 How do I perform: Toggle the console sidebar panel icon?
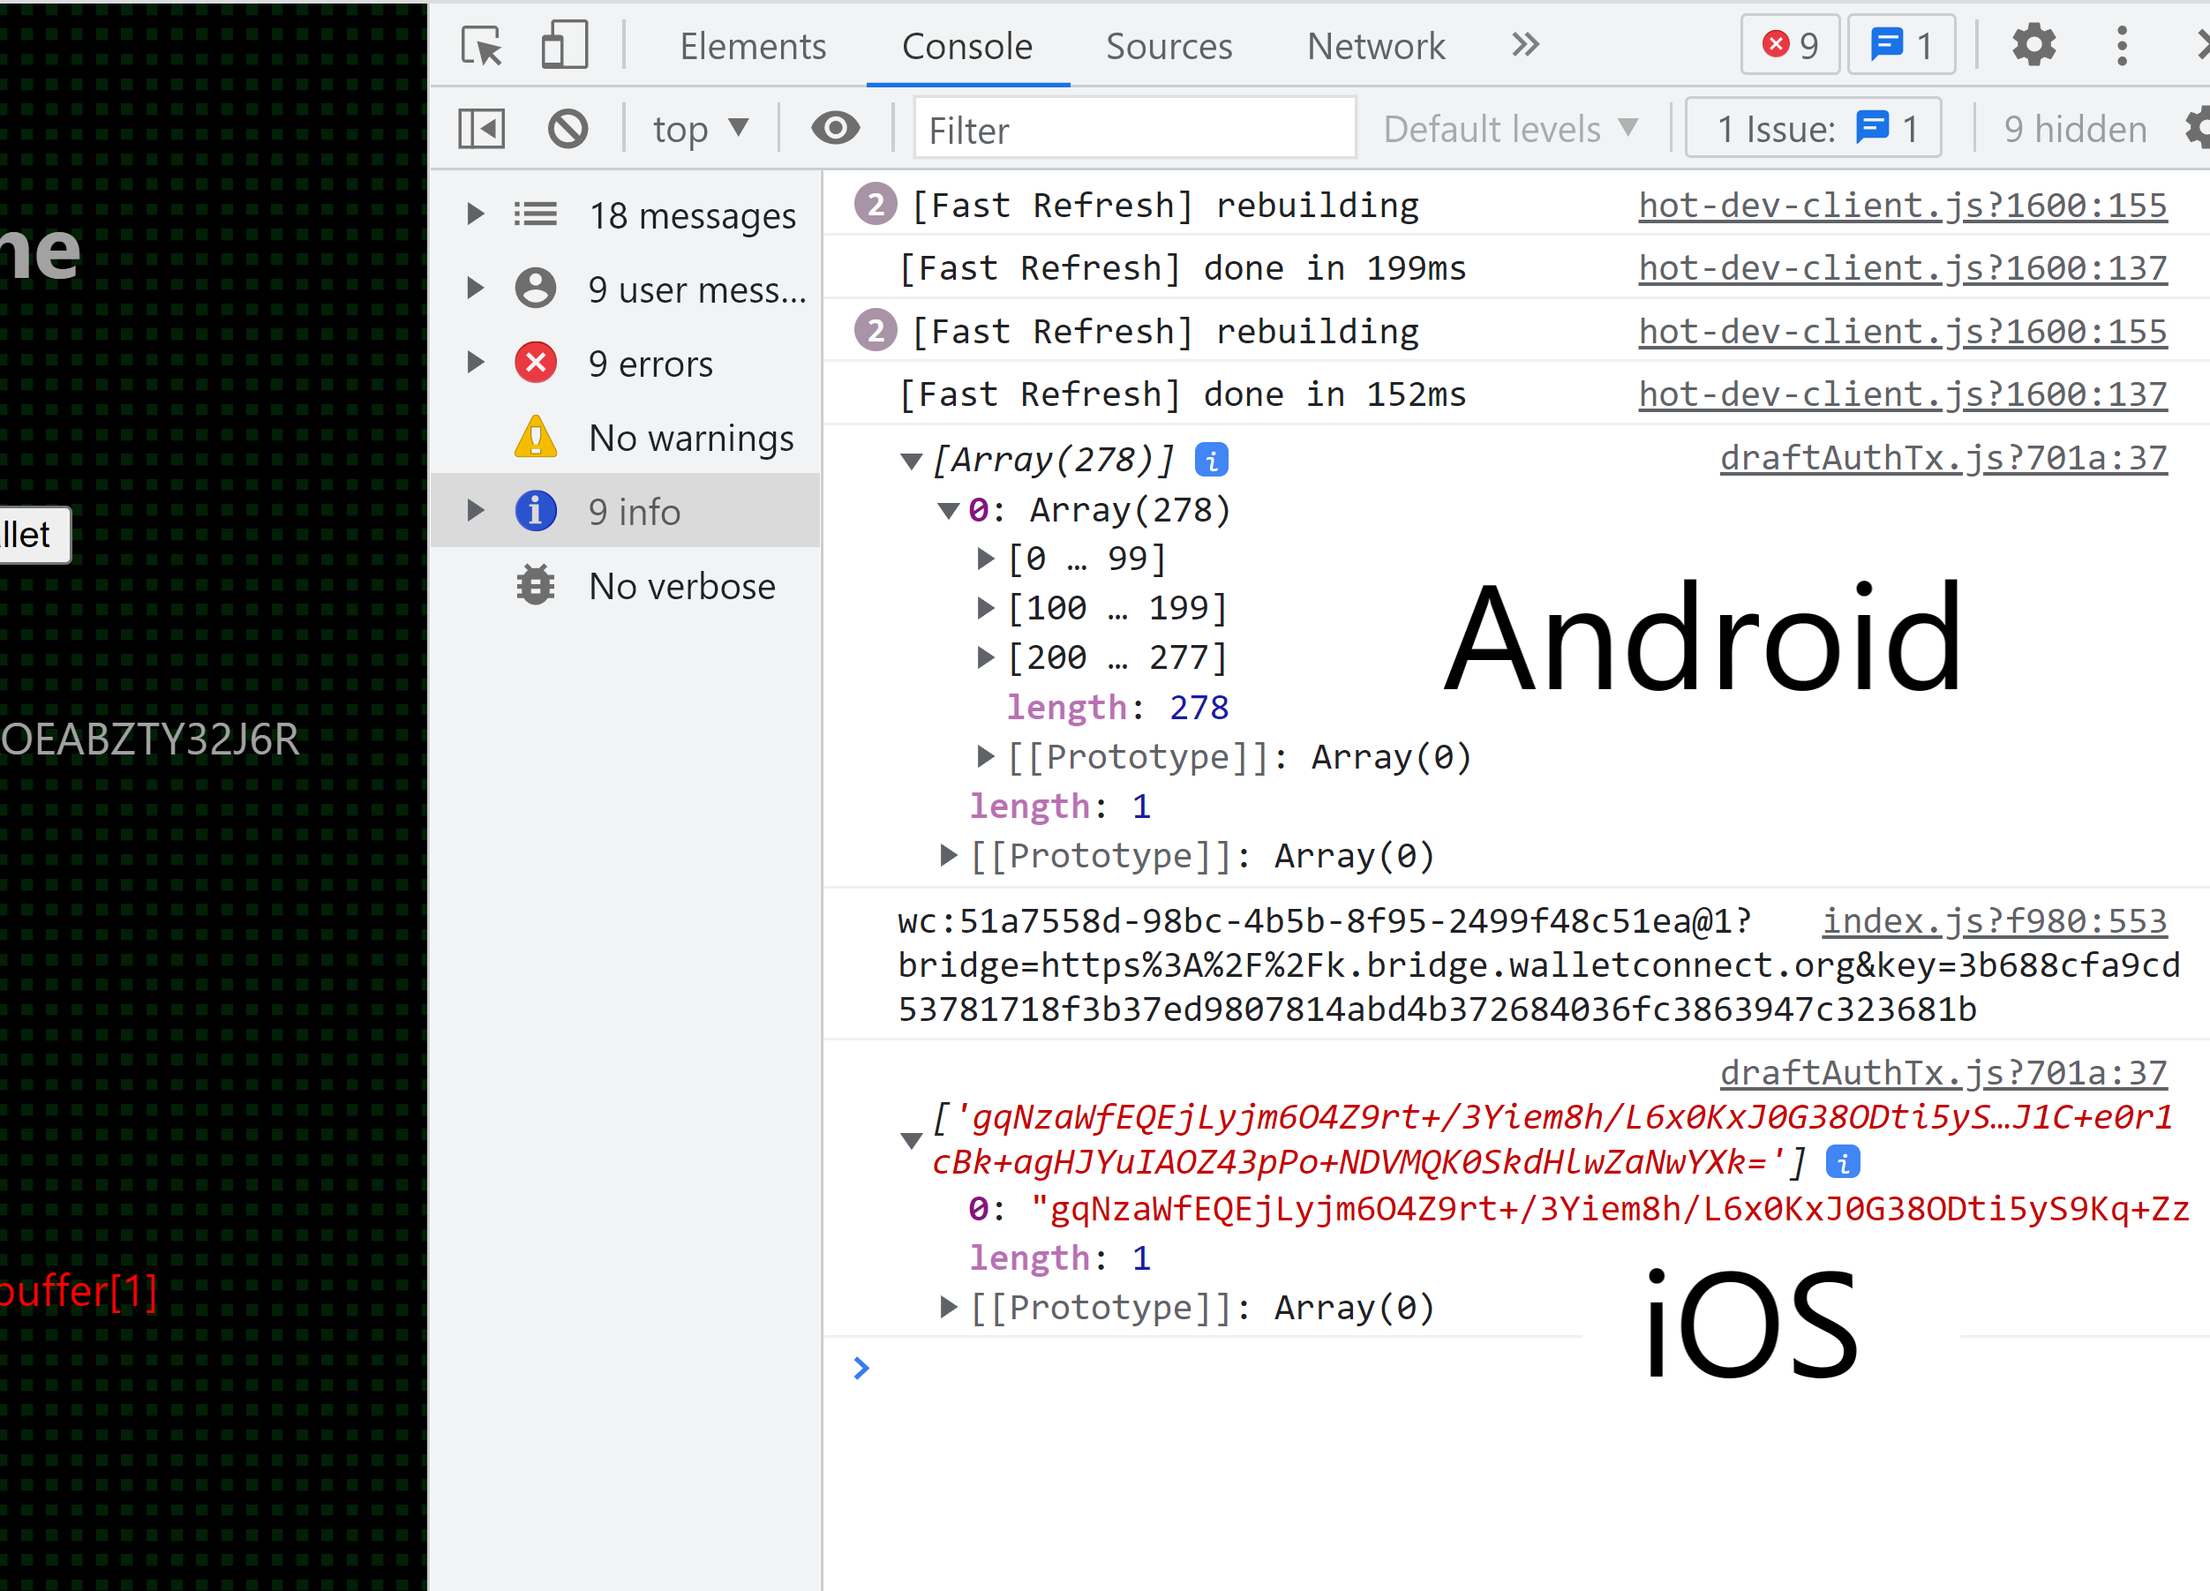(x=481, y=129)
